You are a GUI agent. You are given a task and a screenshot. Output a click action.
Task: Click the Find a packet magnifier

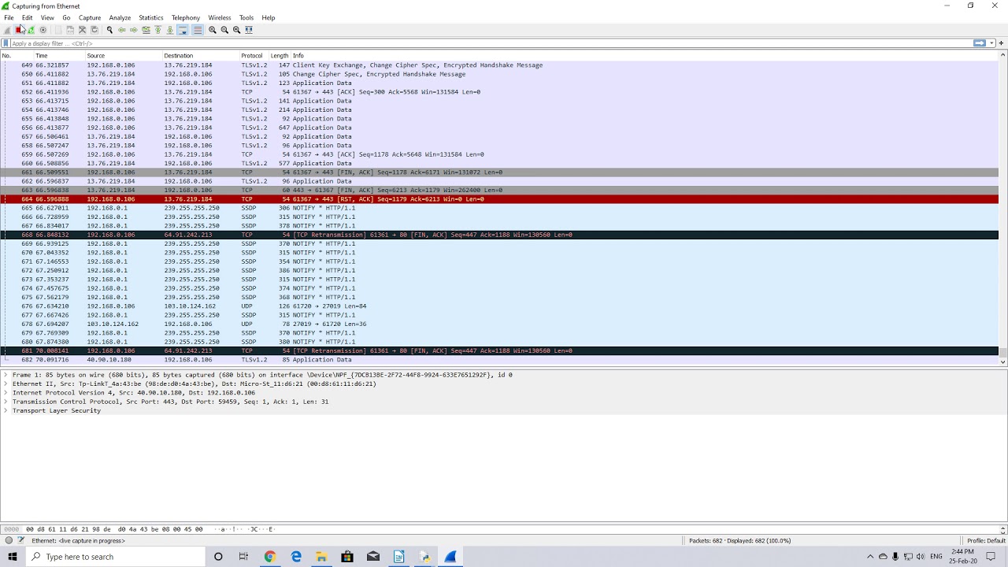(109, 30)
